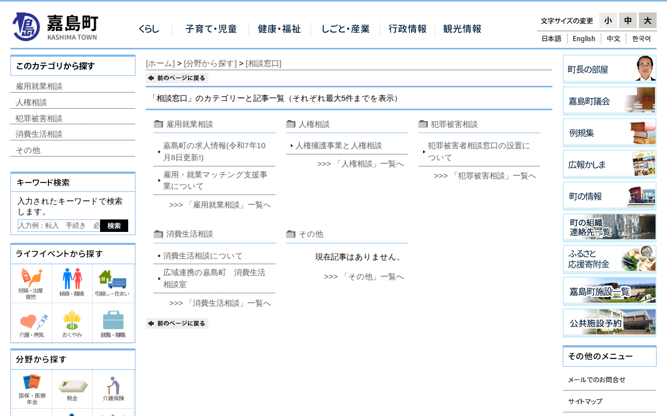667x416 pixels.
Task: Set text size to 大
Action: (648, 20)
